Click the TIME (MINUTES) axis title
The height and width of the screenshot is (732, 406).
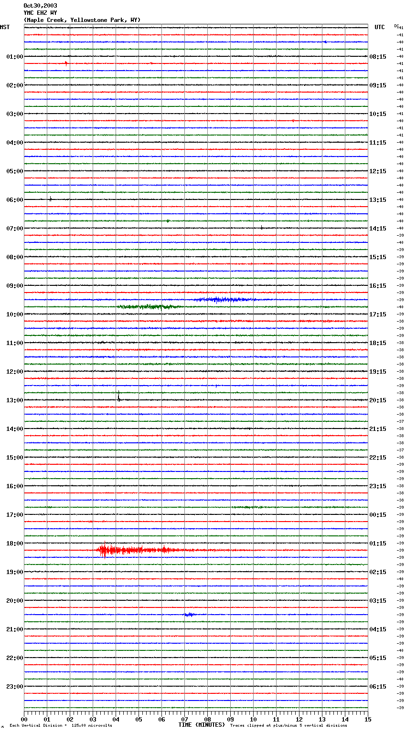point(202,725)
